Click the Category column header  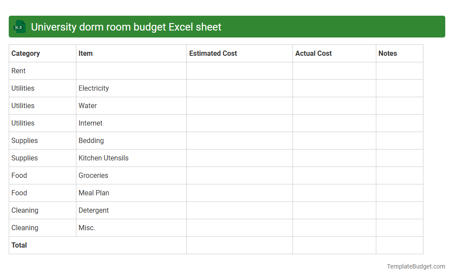[26, 53]
